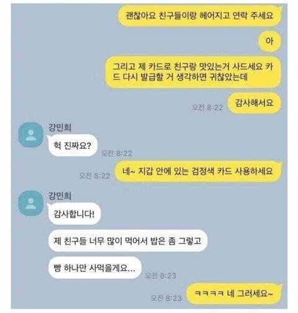The height and width of the screenshot is (313, 298).
Task: Tap the 'ㅋㅋㅋㅋ 네 그러세요~' yellow bubble
Action: coord(234,294)
